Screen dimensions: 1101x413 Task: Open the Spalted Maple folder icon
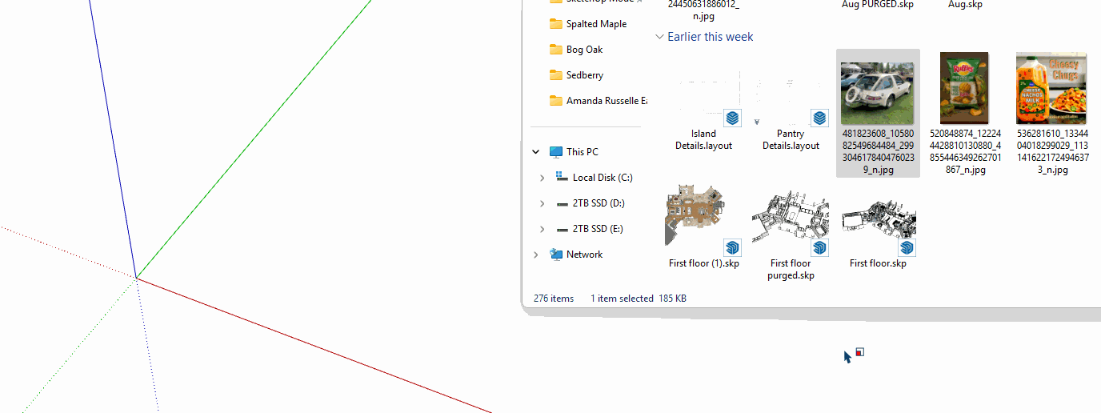point(556,24)
